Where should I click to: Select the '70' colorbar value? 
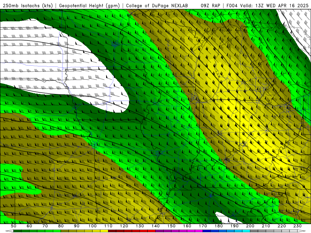coord(45,226)
